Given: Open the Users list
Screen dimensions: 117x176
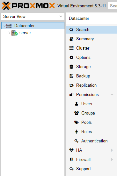Looking at the screenshot, I should [x=91, y=104].
